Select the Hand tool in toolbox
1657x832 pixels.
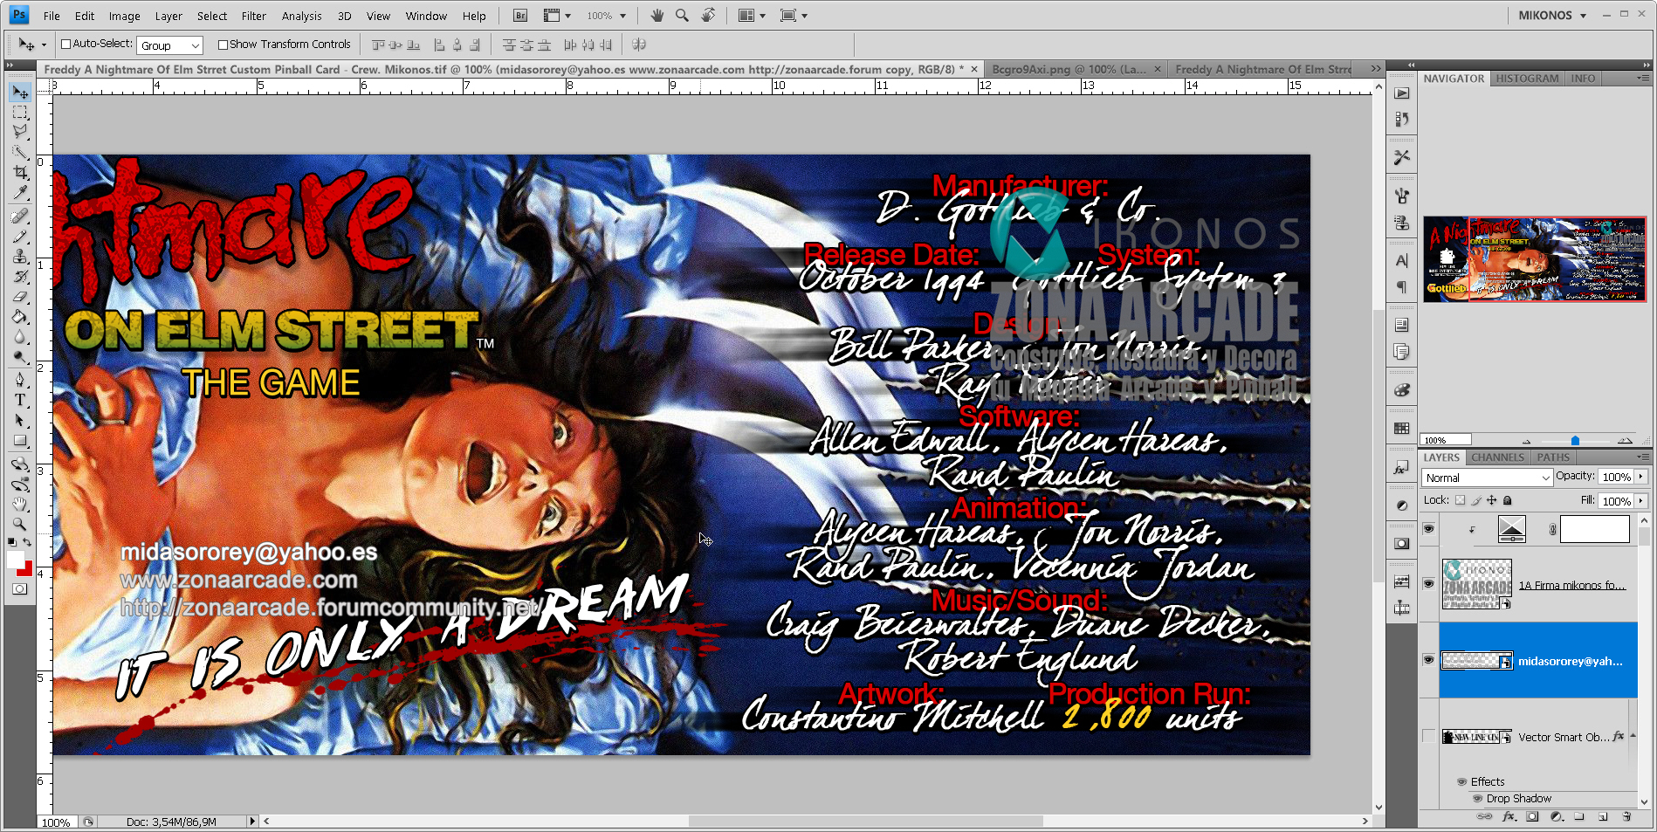(x=20, y=504)
